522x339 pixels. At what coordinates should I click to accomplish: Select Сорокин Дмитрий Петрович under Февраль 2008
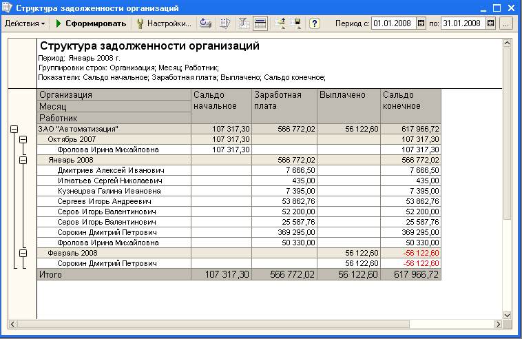[x=107, y=263]
